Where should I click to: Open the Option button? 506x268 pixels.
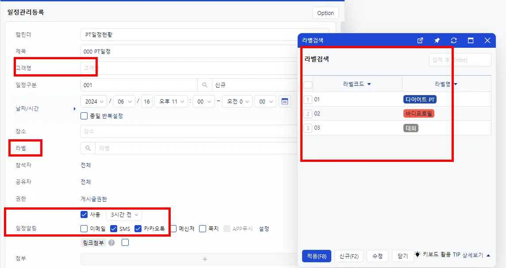point(325,13)
